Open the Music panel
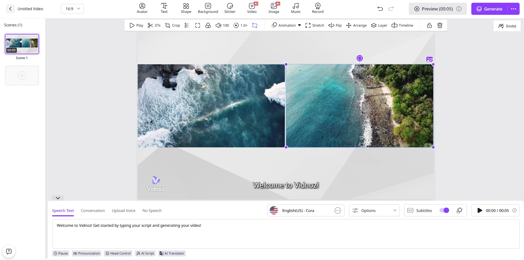The image size is (524, 260). [x=295, y=8]
